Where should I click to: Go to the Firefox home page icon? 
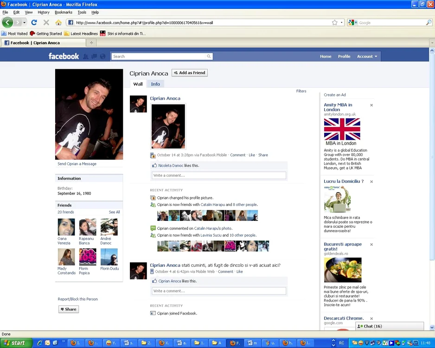pyautogui.click(x=58, y=22)
